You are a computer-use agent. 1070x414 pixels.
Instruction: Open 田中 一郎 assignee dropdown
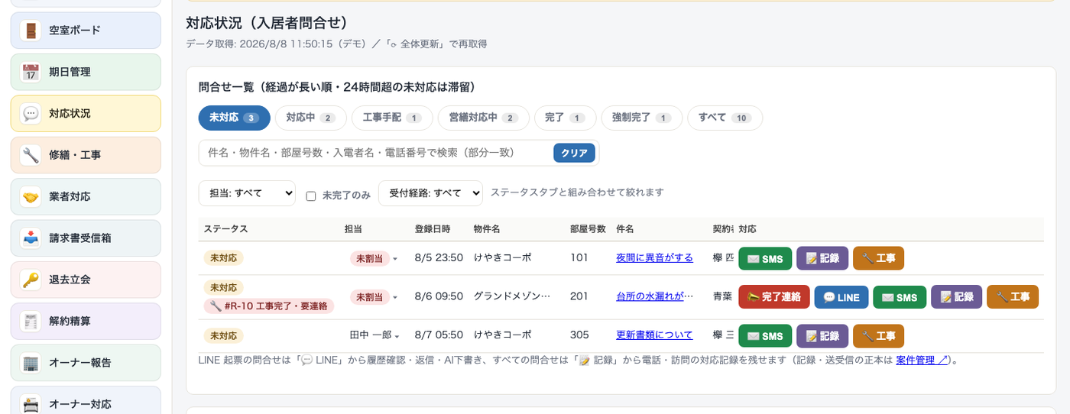click(374, 335)
